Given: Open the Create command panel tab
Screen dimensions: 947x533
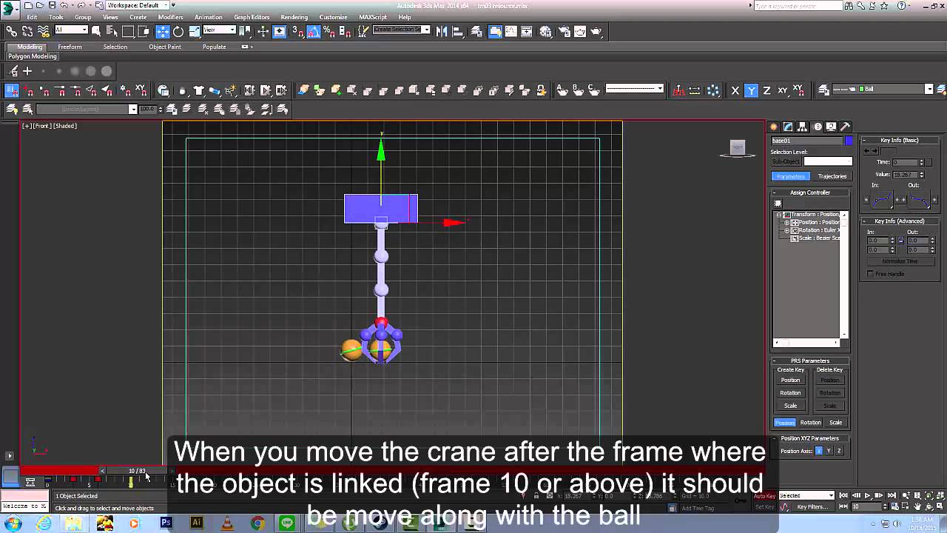Looking at the screenshot, I should pyautogui.click(x=774, y=127).
